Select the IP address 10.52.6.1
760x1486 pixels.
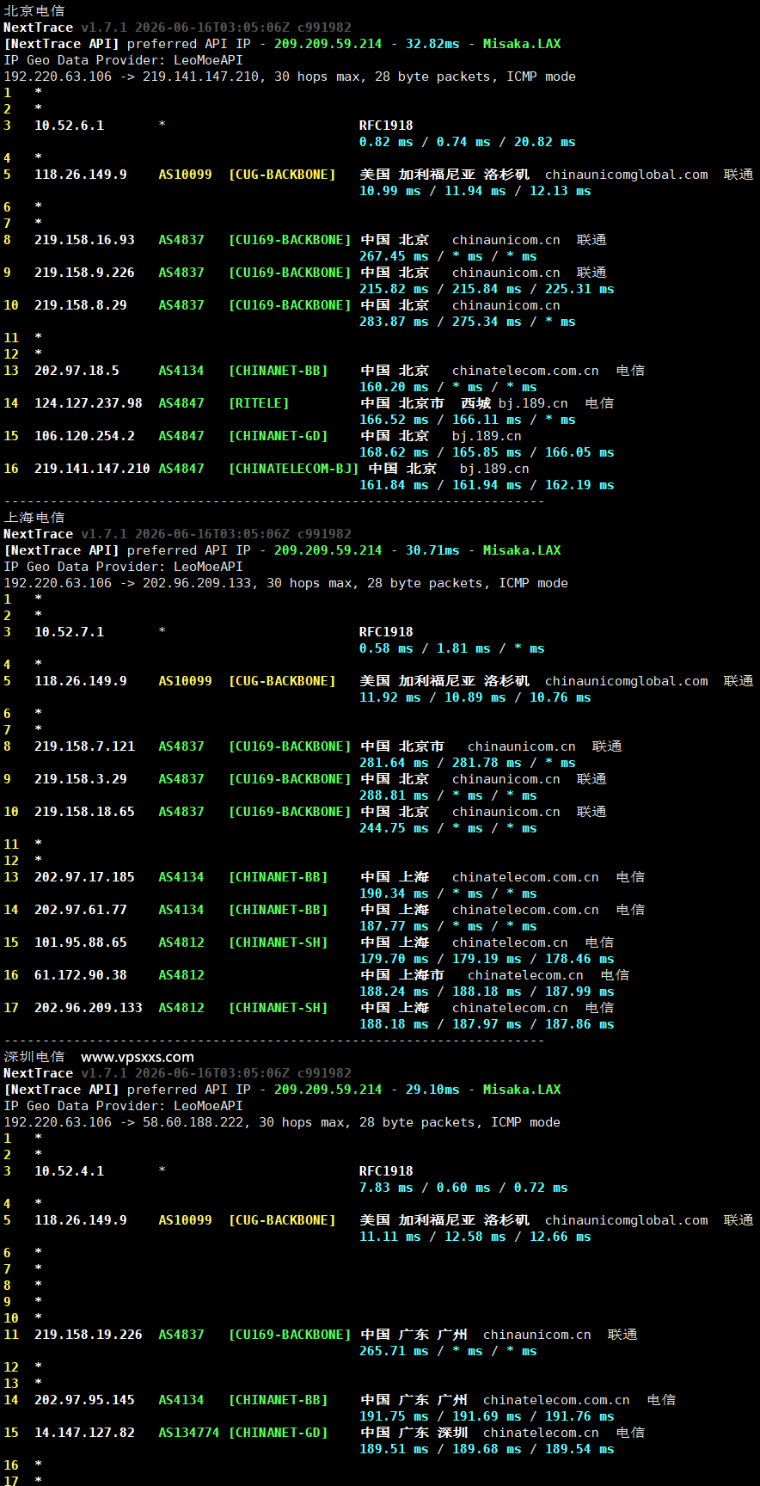click(69, 126)
